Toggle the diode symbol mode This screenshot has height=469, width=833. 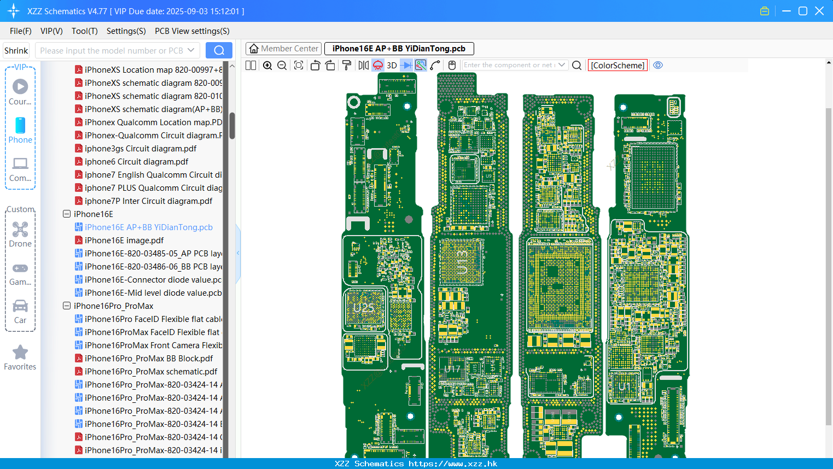point(406,65)
